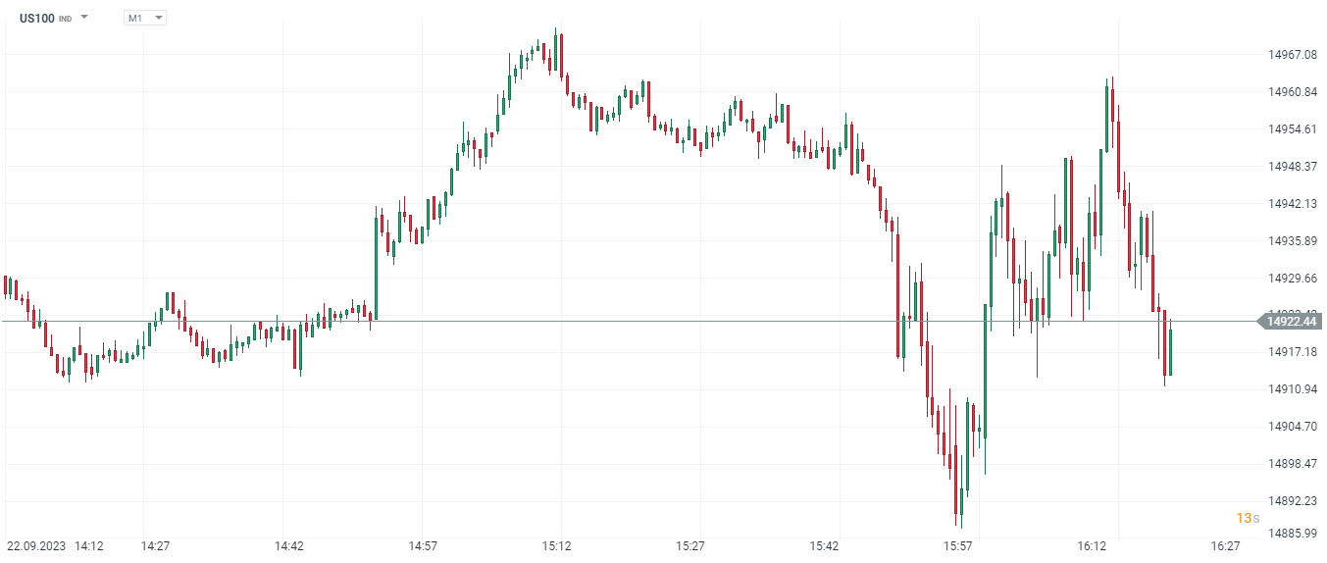Select the 14:42 time axis label

coord(288,545)
